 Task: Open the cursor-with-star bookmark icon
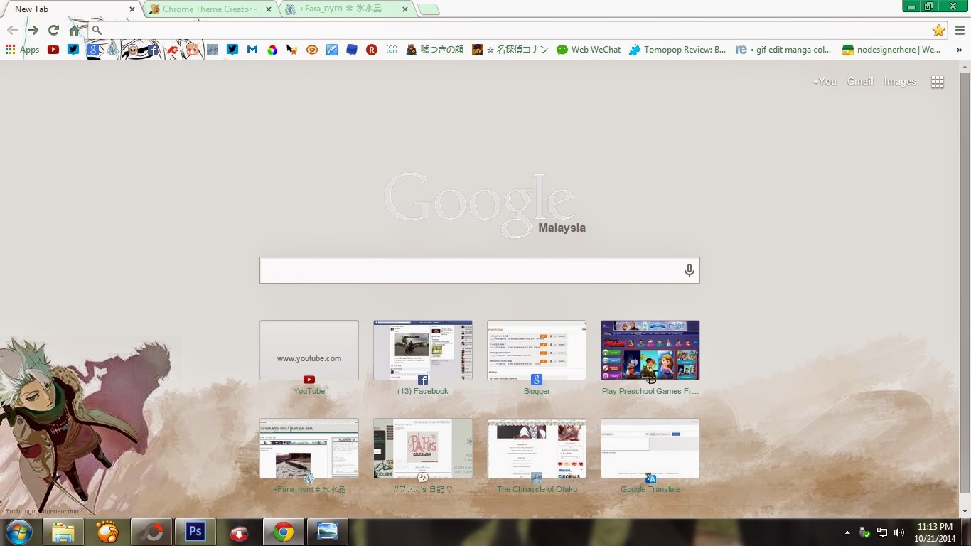tap(292, 50)
